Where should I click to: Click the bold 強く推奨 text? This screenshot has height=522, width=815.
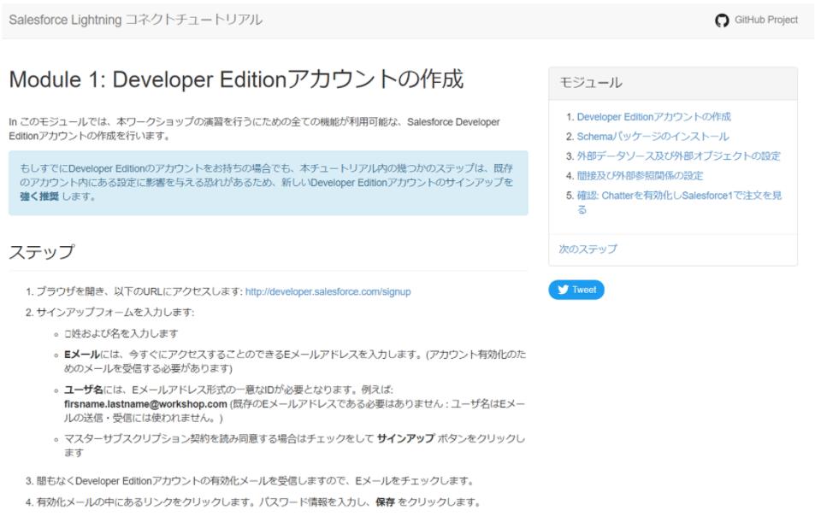click(x=39, y=196)
